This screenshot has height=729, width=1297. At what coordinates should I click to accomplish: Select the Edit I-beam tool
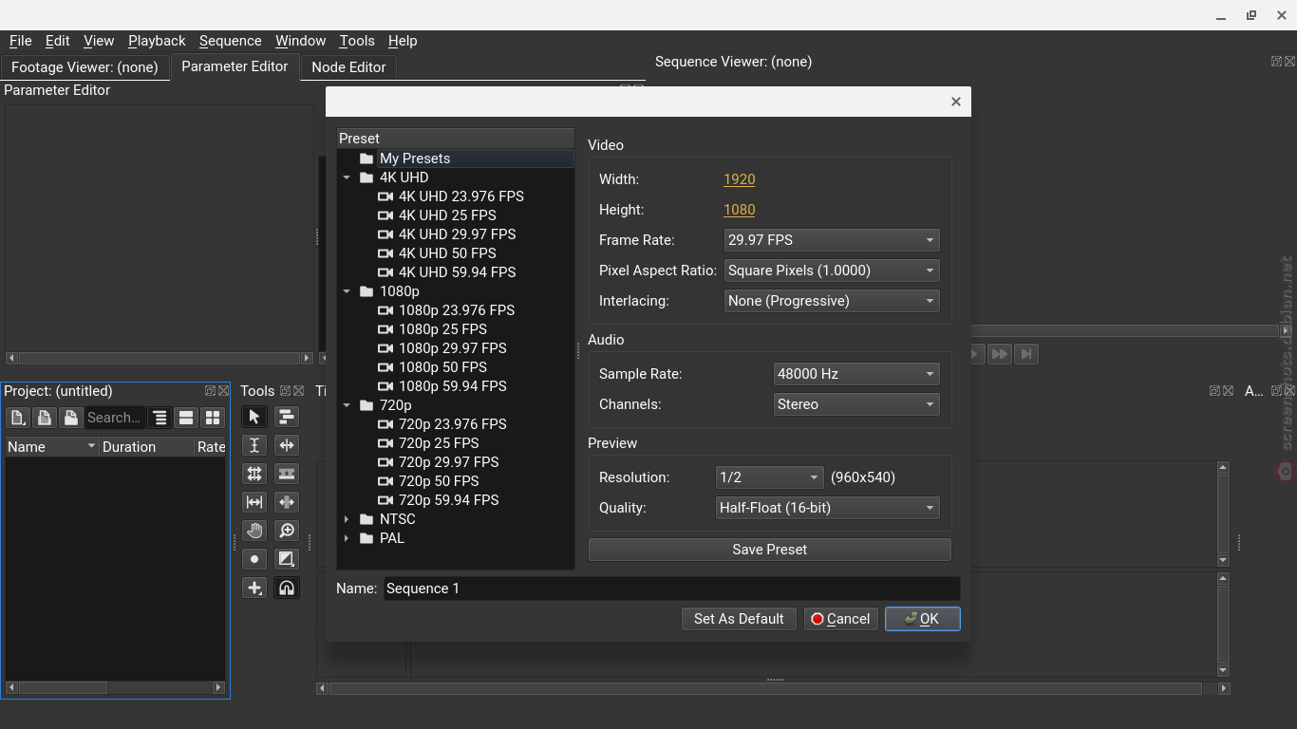[x=254, y=445]
